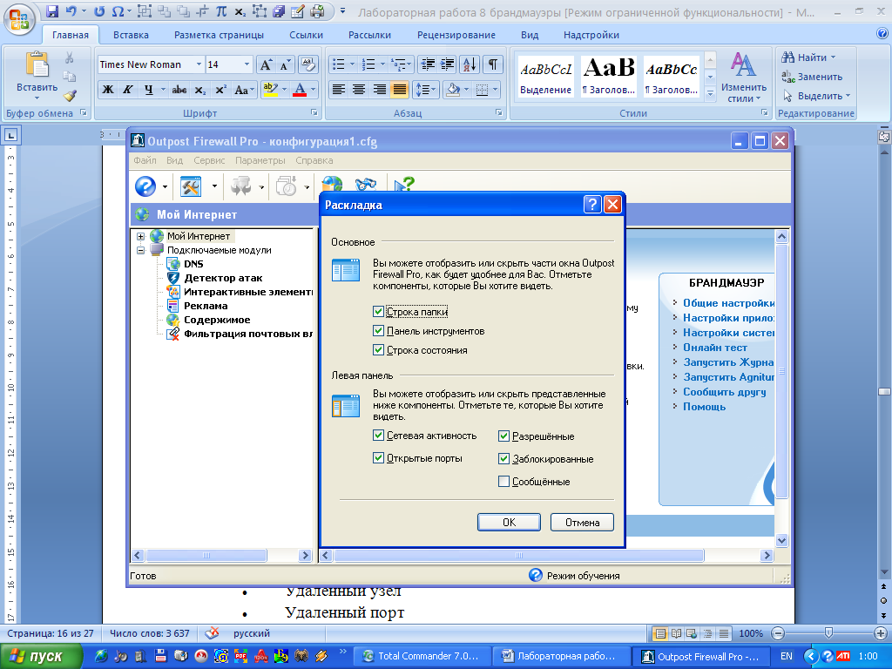The height and width of the screenshot is (669, 892).
Task: Open font color dropdown arrow
Action: (x=313, y=90)
